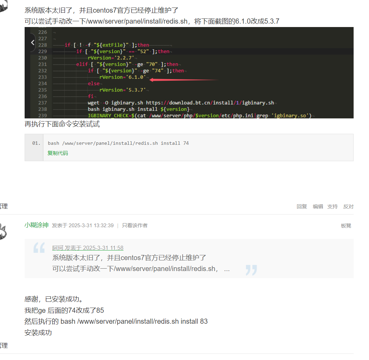
Task: Open the code editor screenshot image
Action: [x=189, y=73]
